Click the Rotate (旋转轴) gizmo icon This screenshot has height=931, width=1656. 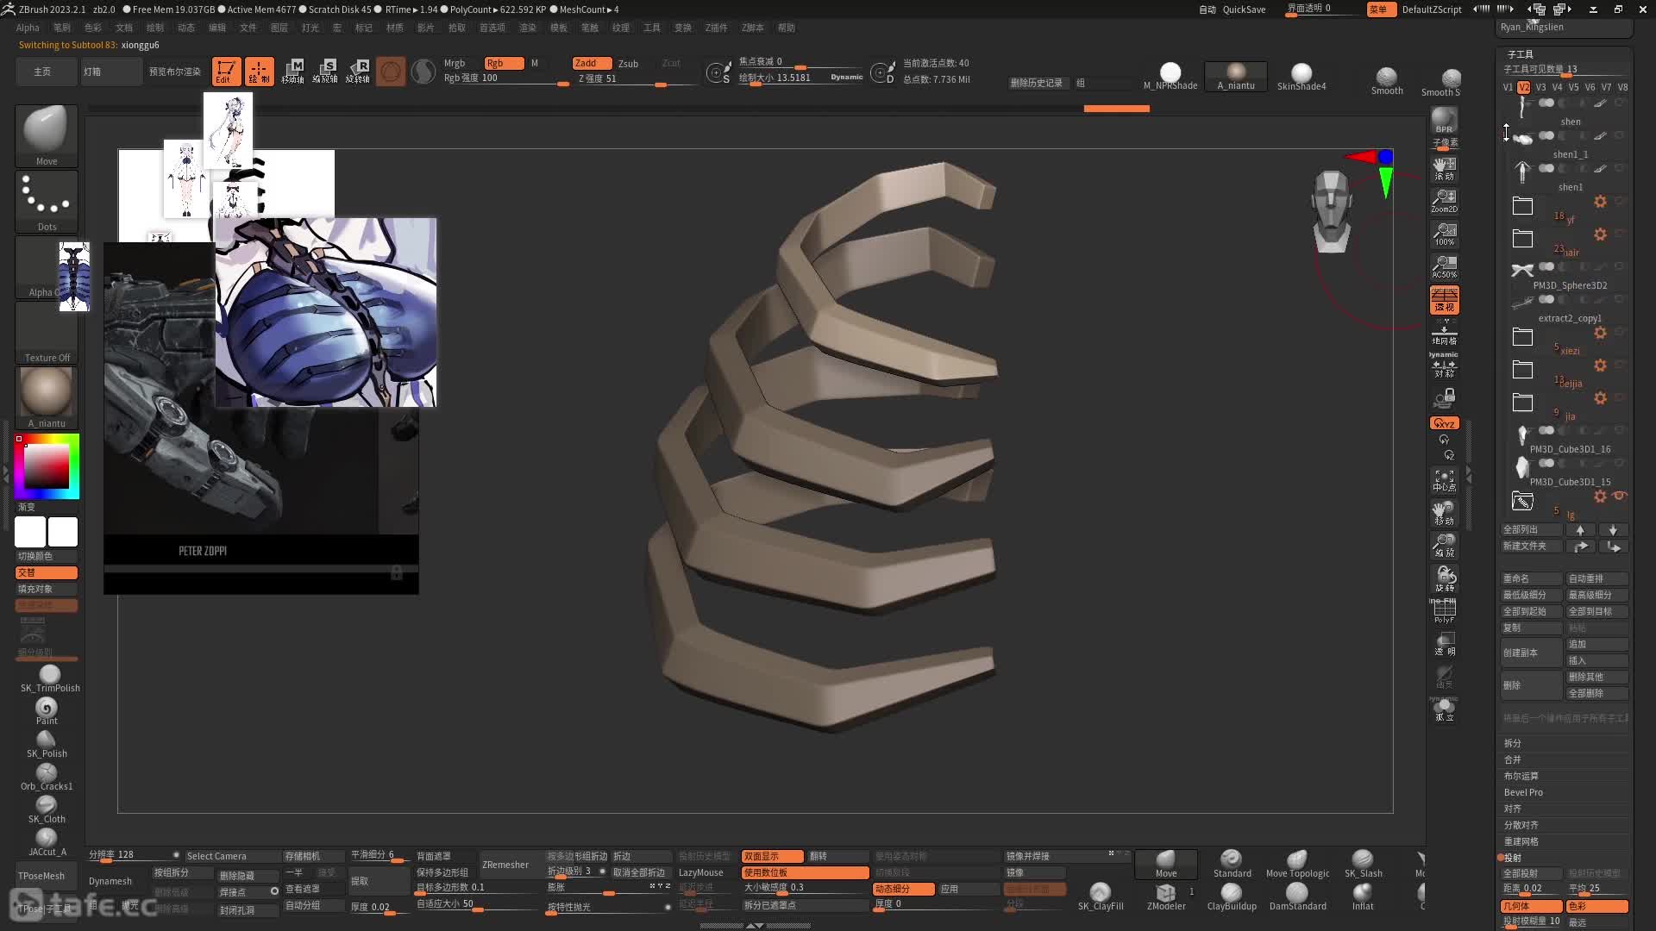(x=358, y=72)
